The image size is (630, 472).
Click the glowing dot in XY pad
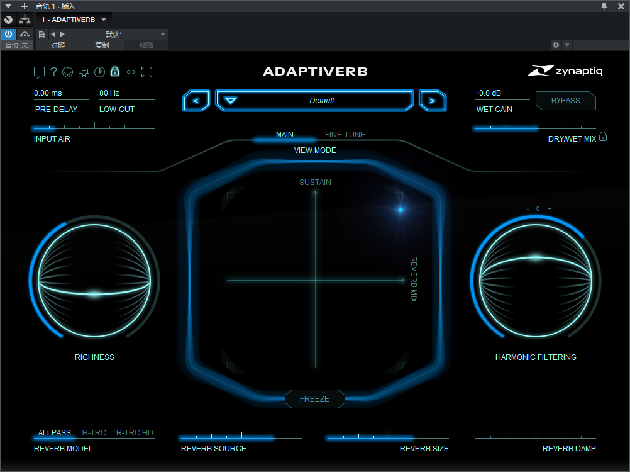(x=401, y=210)
